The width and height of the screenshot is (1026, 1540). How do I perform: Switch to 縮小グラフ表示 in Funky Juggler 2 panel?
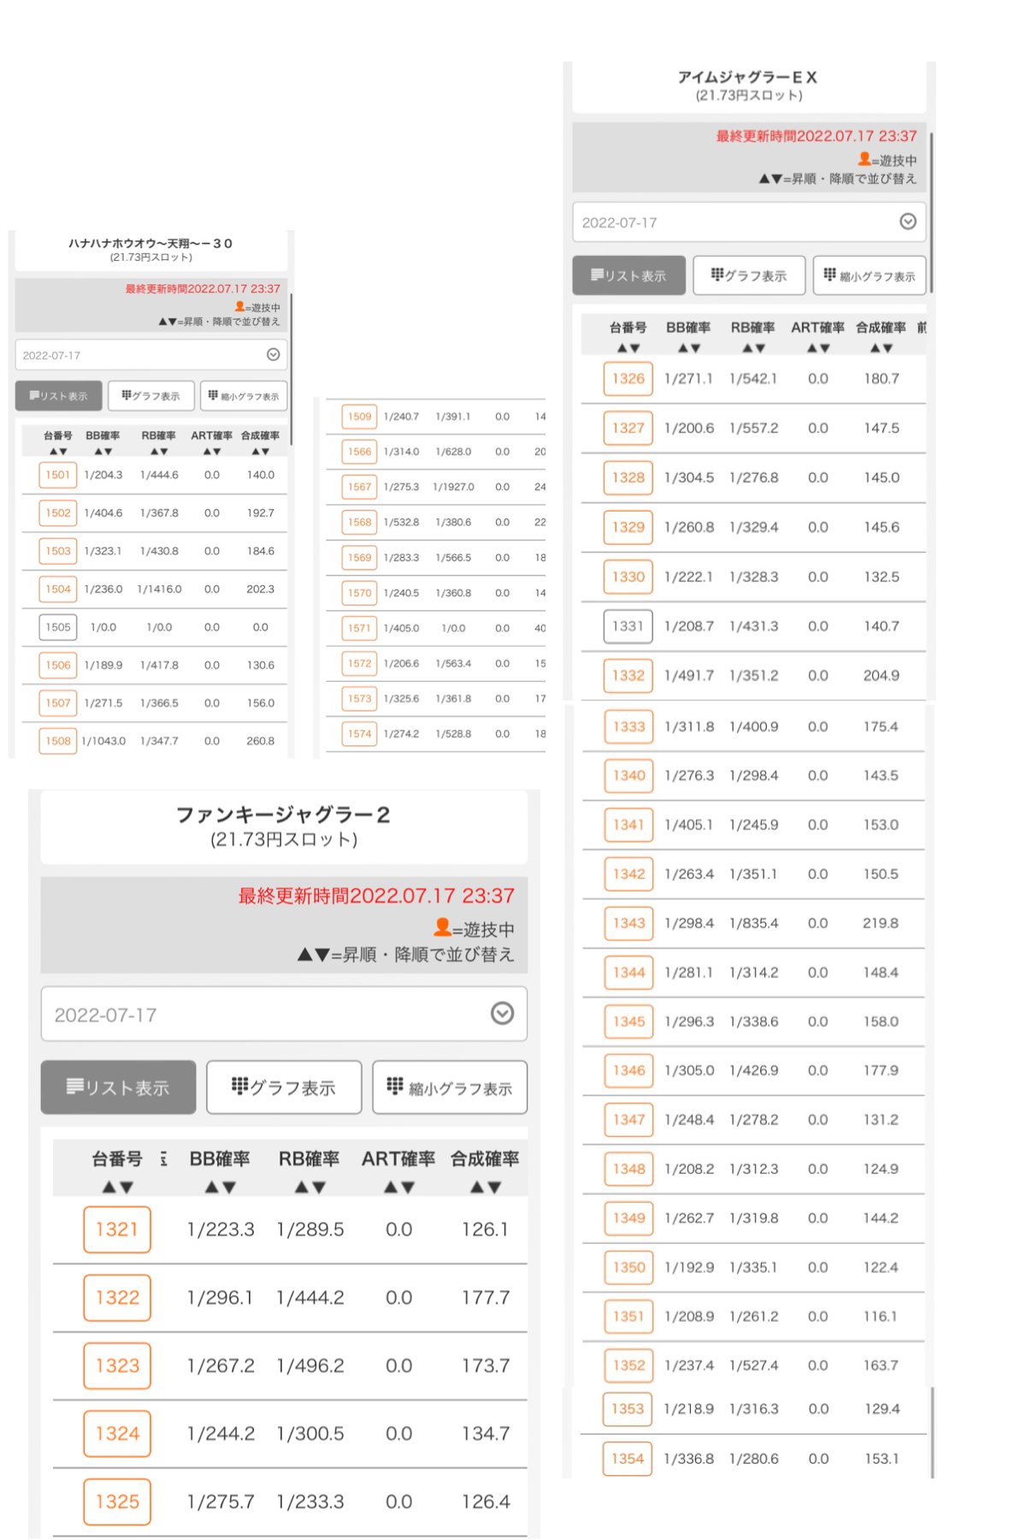coord(450,1088)
